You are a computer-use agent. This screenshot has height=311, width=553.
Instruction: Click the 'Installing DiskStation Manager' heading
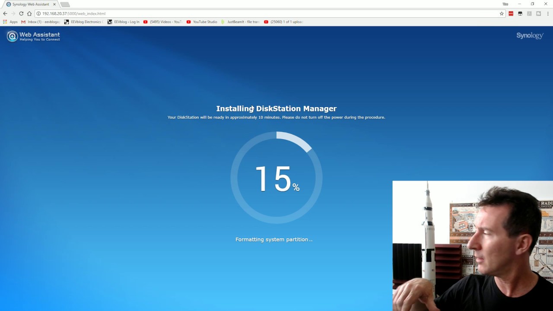276,108
